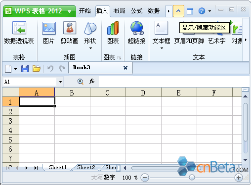Switch to the 数据 tab
This screenshot has height=185, width=251.
154,11
